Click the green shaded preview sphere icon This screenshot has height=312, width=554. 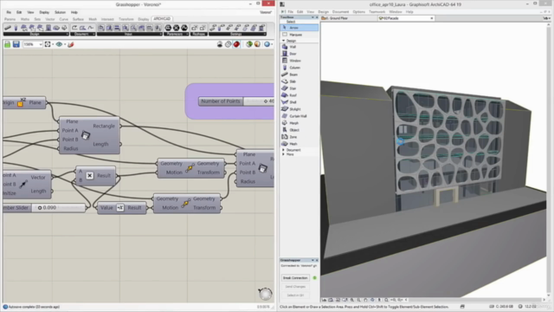[249, 44]
